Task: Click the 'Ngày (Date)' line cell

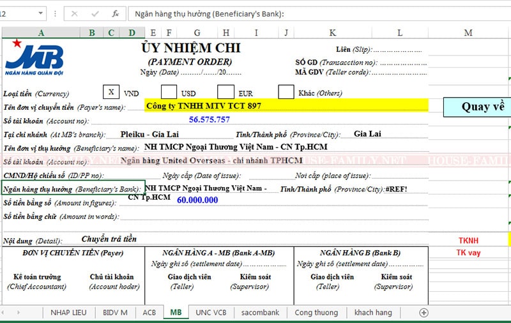Action: 190,72
